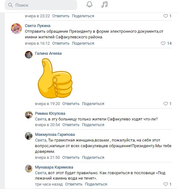This screenshot has height=189, width=178.
Task: Open Римма Юсупова's avatar picture
Action: pyautogui.click(x=29, y=115)
